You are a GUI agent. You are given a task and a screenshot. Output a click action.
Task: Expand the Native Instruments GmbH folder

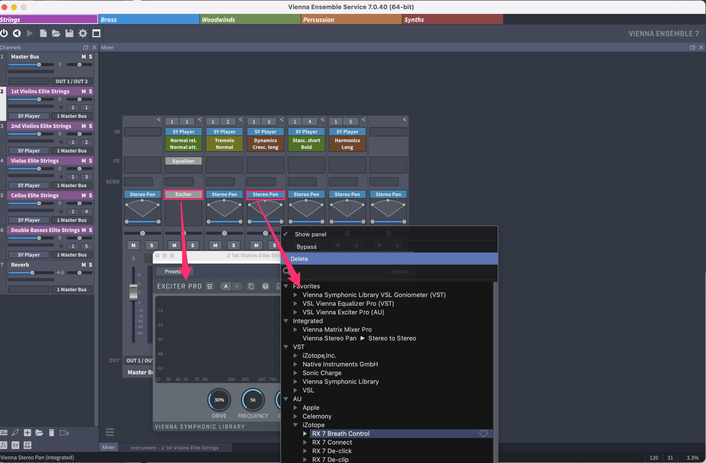[x=295, y=364]
